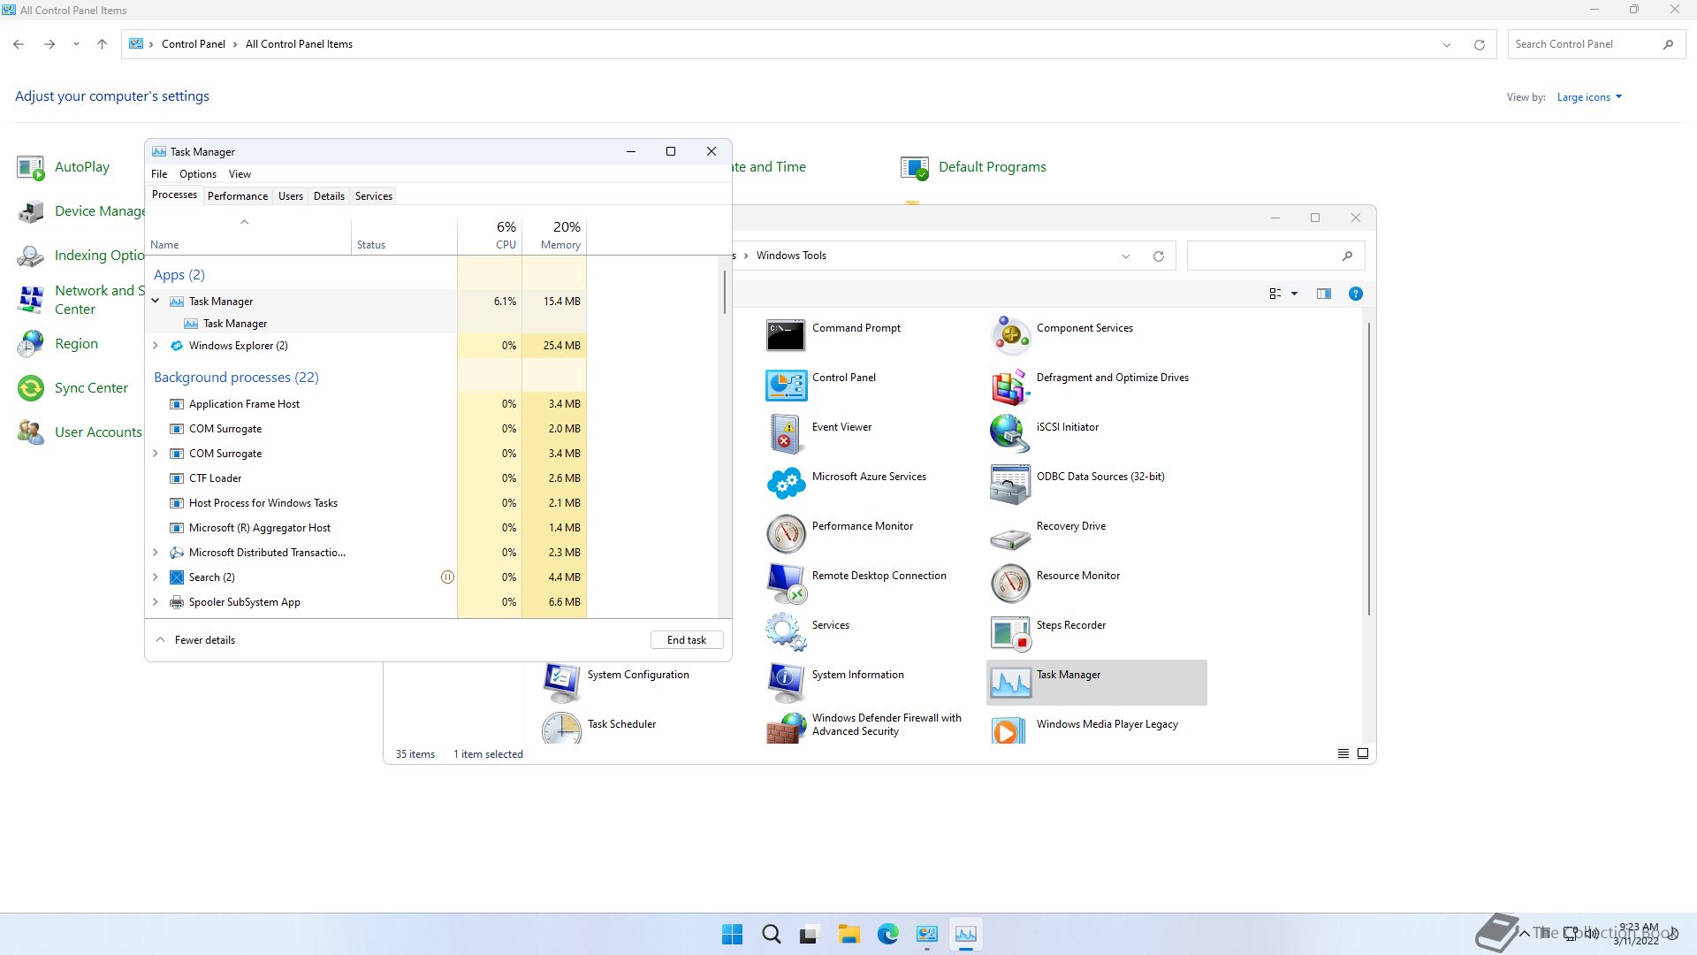The width and height of the screenshot is (1697, 955).
Task: Expand Spooler SubSystem App process
Action: click(x=156, y=601)
